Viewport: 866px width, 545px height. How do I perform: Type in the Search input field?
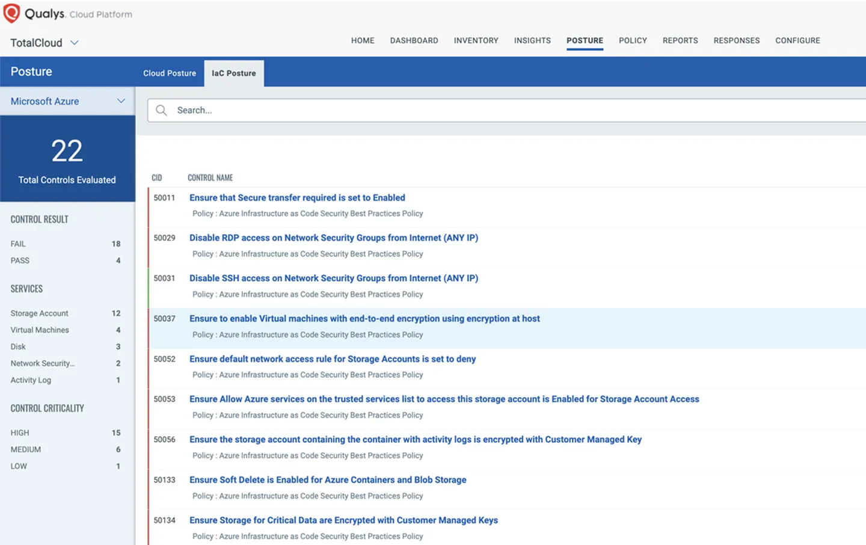481,110
